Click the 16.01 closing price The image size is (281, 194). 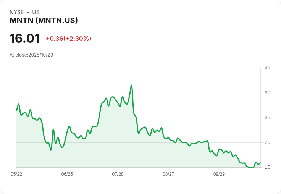point(25,39)
